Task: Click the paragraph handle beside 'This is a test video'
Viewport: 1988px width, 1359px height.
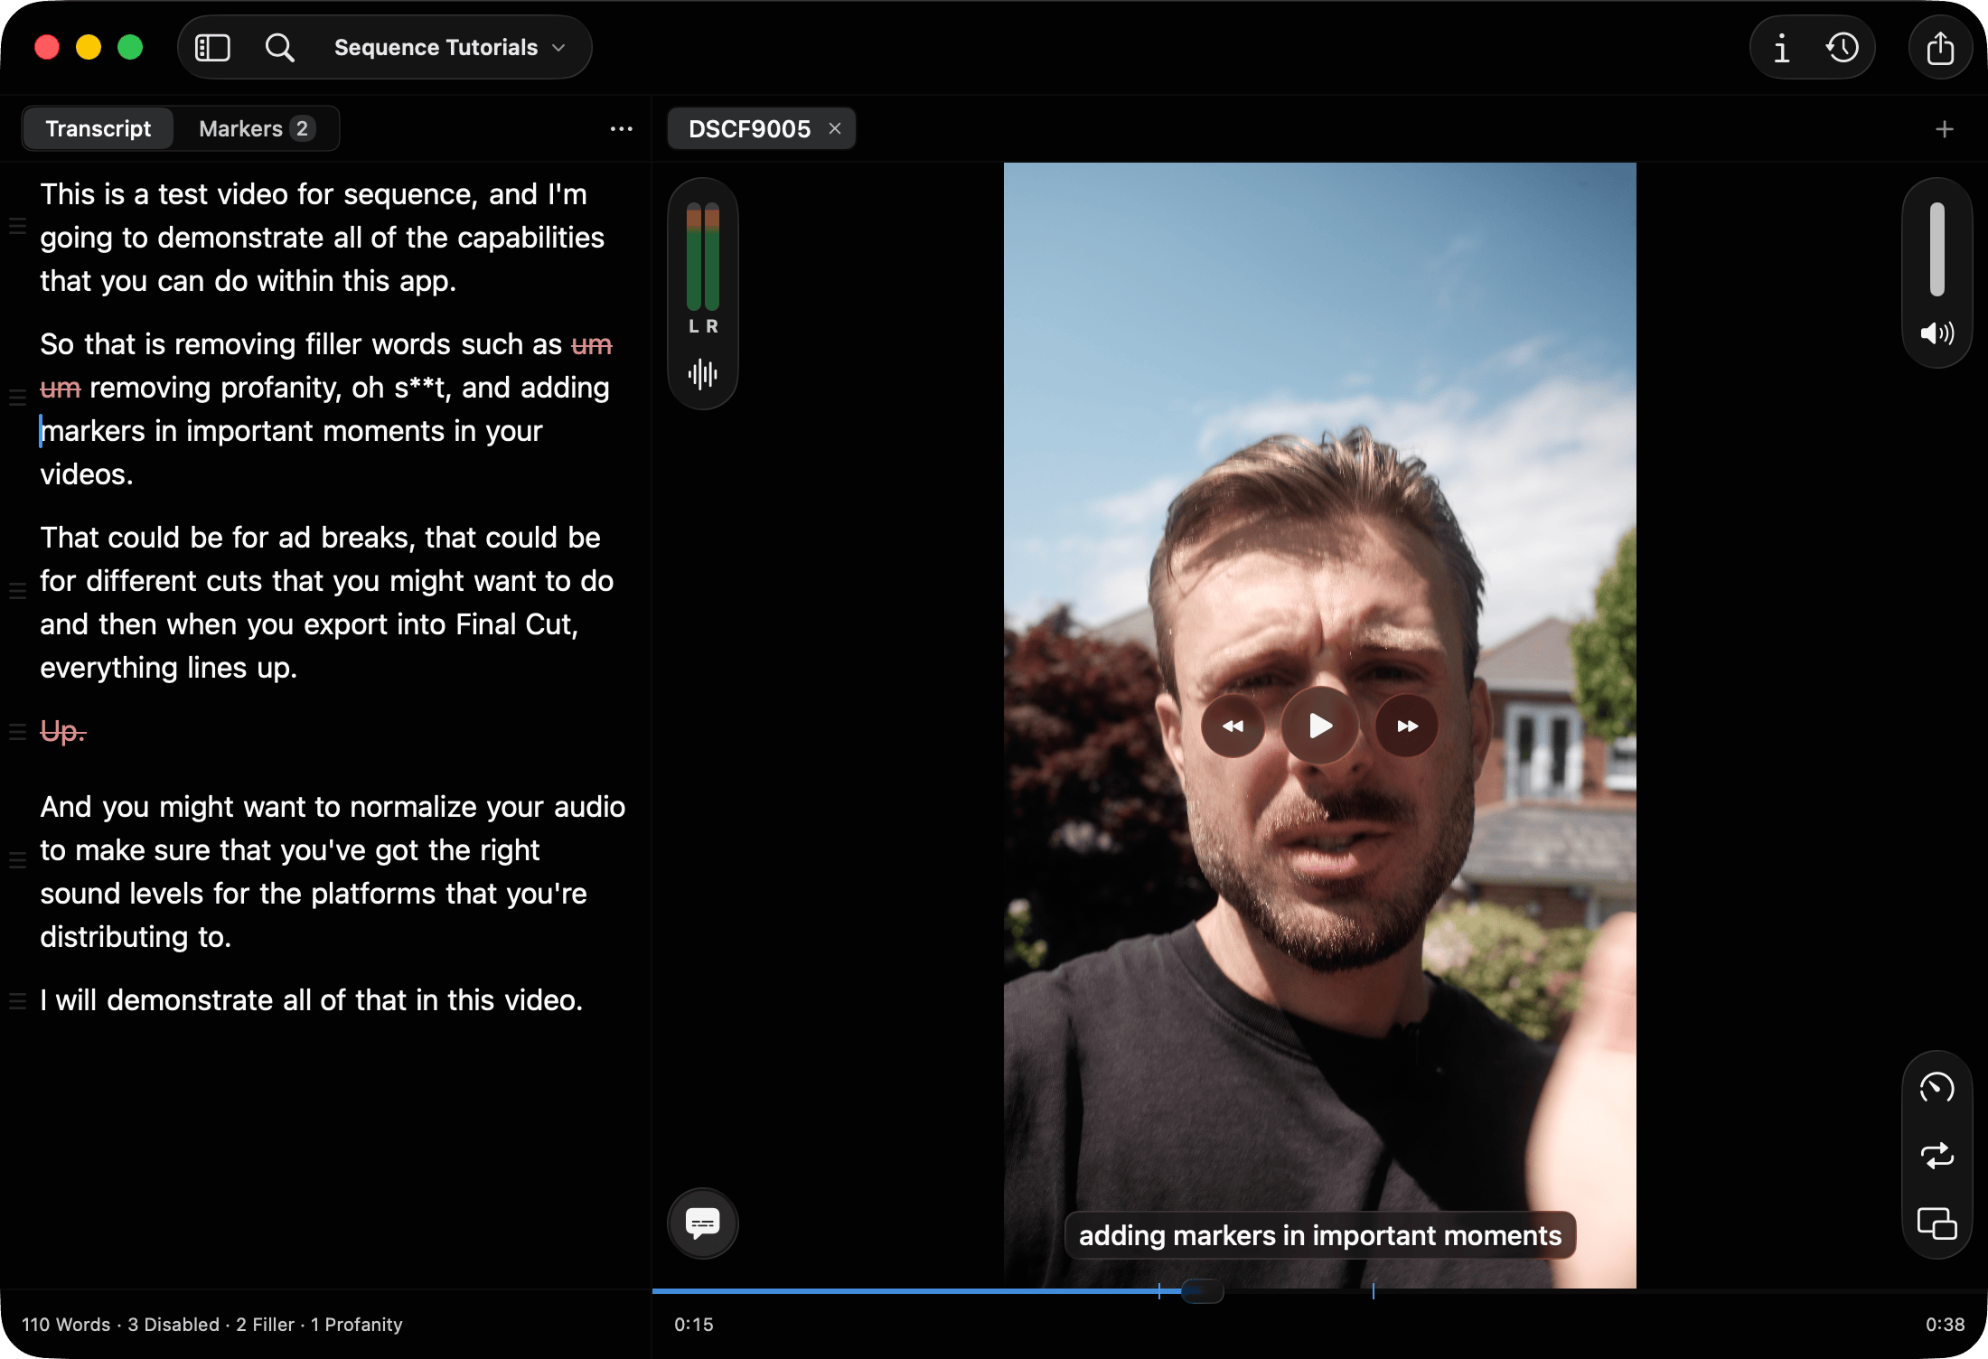Action: coord(17,226)
